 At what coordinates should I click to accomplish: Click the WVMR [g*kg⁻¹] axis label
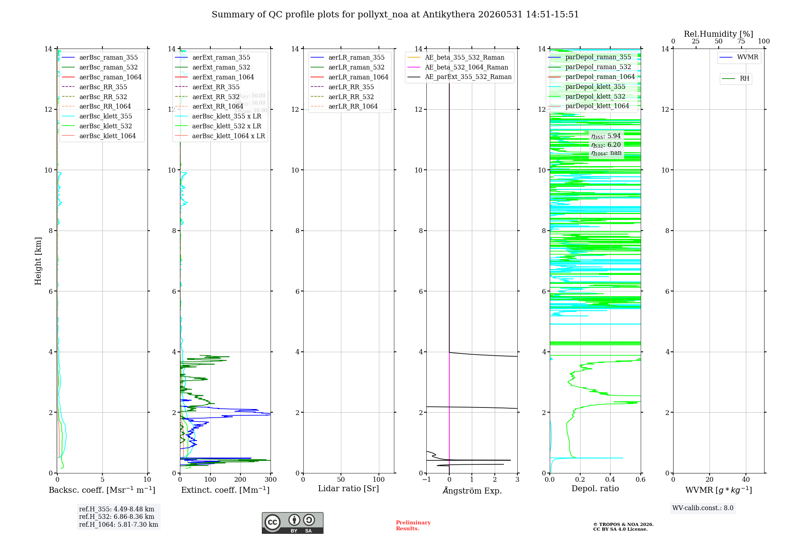click(719, 490)
